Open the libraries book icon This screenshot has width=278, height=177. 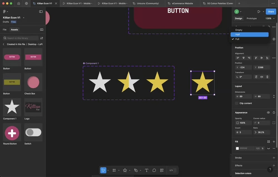click(42, 30)
